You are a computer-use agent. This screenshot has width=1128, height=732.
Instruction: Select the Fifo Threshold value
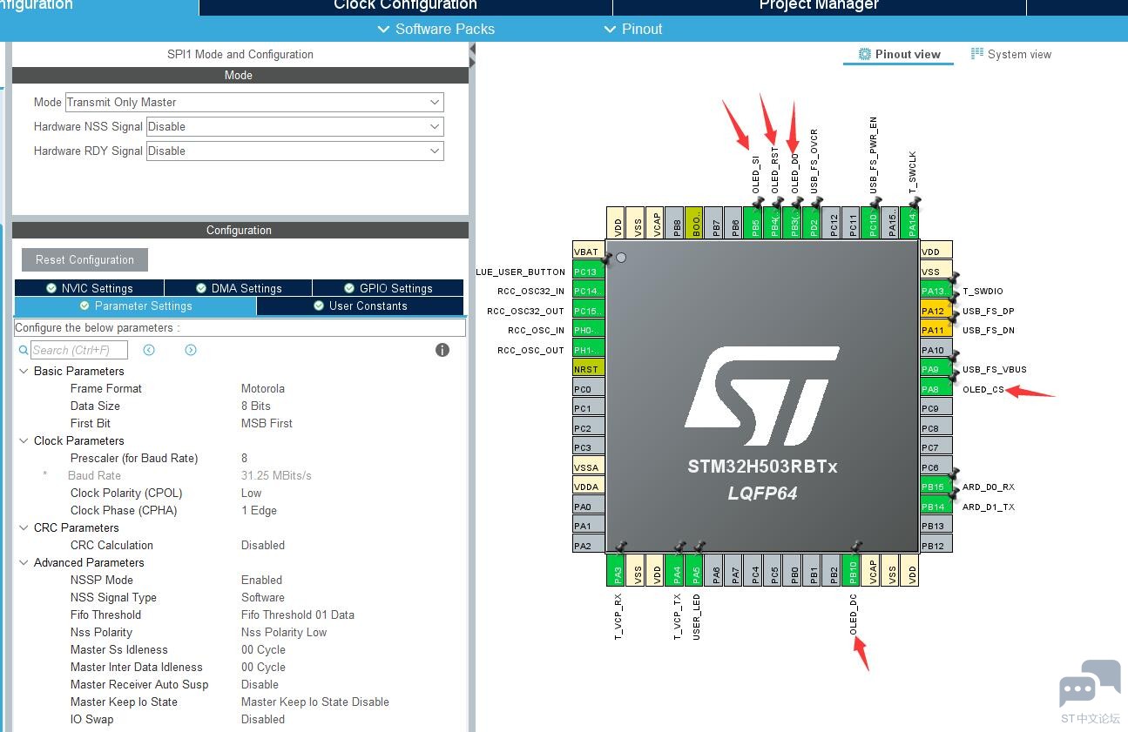[x=298, y=614]
